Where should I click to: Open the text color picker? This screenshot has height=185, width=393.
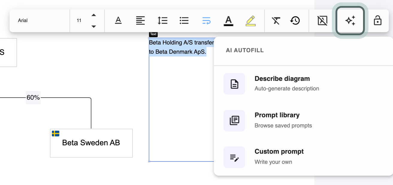pyautogui.click(x=229, y=21)
